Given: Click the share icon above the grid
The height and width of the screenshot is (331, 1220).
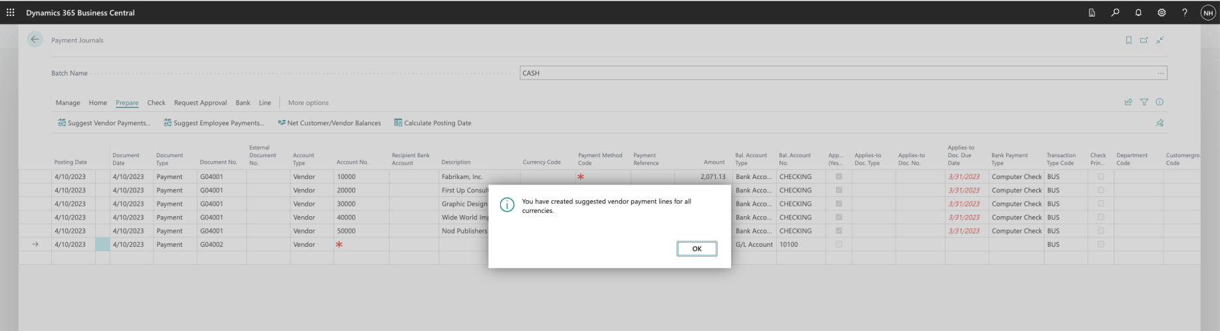Looking at the screenshot, I should coord(1128,102).
